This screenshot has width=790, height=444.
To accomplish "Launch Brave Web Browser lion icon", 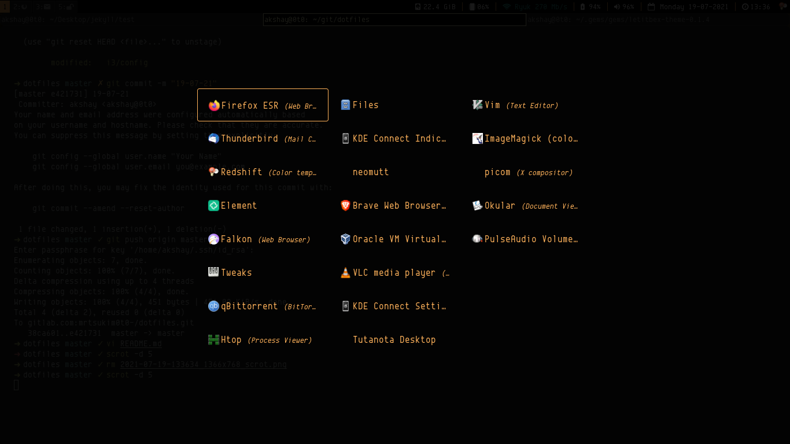I will (x=346, y=206).
